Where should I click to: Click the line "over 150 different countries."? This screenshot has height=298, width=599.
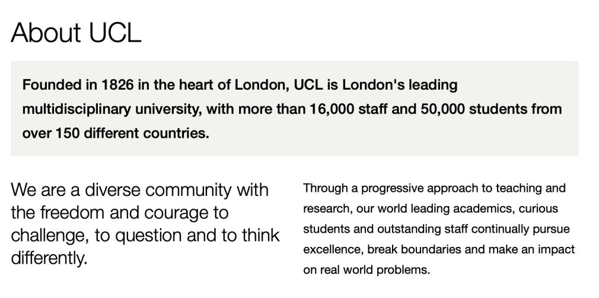116,133
